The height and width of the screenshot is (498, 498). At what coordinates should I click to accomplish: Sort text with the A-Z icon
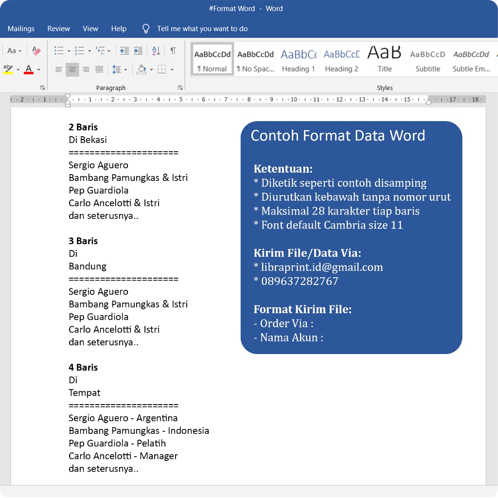click(x=156, y=51)
